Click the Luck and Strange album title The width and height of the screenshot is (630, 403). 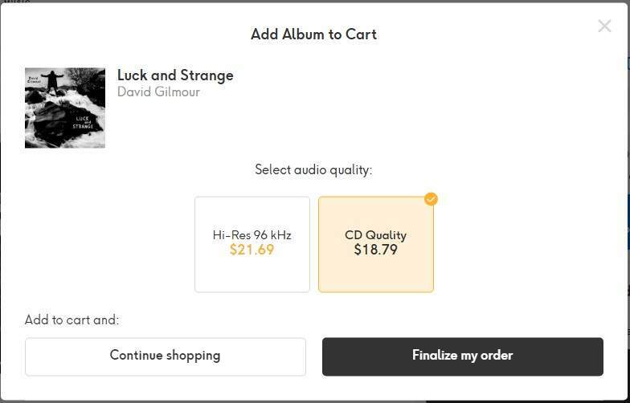coord(175,75)
